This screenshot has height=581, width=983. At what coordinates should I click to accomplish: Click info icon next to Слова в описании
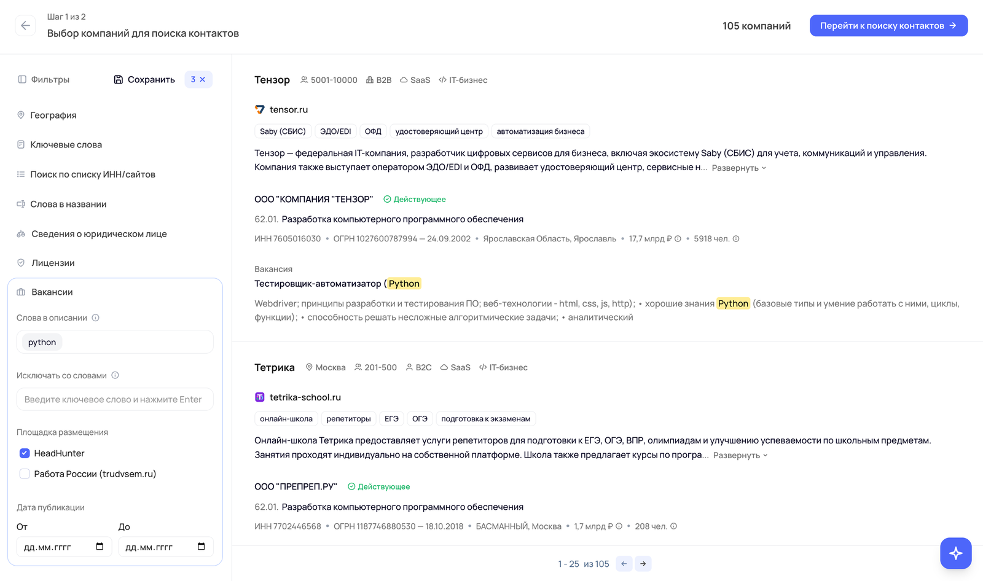point(95,318)
